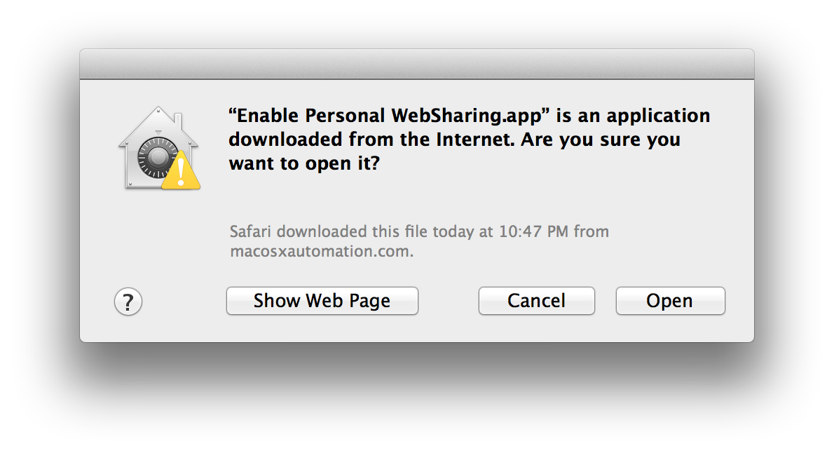The width and height of the screenshot is (834, 453).
Task: Click the "downloaded from the Internet" heading line
Action: coord(368,140)
